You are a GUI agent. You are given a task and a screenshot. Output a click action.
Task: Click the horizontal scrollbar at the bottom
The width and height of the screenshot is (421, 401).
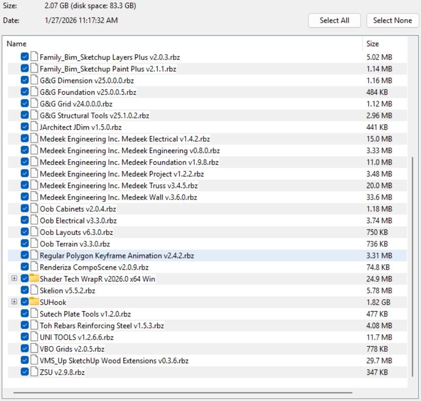pos(187,392)
